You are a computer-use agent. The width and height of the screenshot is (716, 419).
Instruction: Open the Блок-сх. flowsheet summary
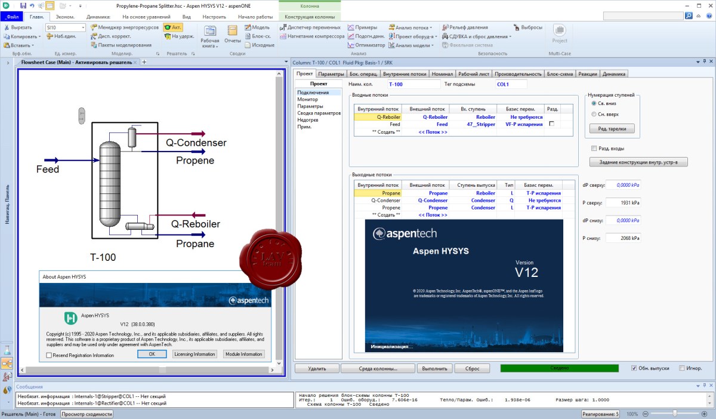pos(257,36)
